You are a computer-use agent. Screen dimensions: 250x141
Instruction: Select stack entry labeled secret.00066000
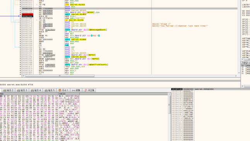(x=204, y=89)
